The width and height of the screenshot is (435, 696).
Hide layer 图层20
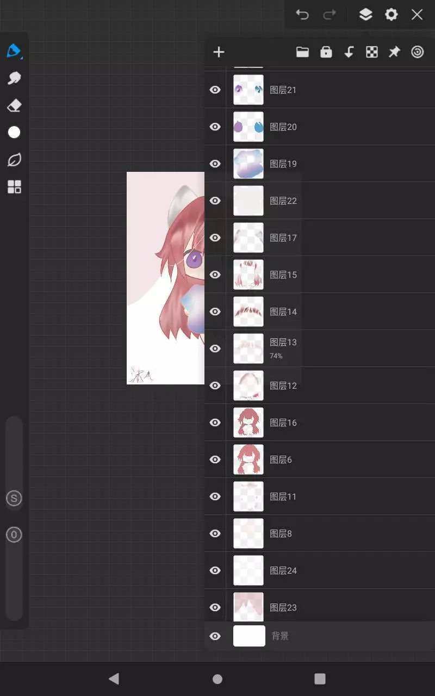coord(215,127)
